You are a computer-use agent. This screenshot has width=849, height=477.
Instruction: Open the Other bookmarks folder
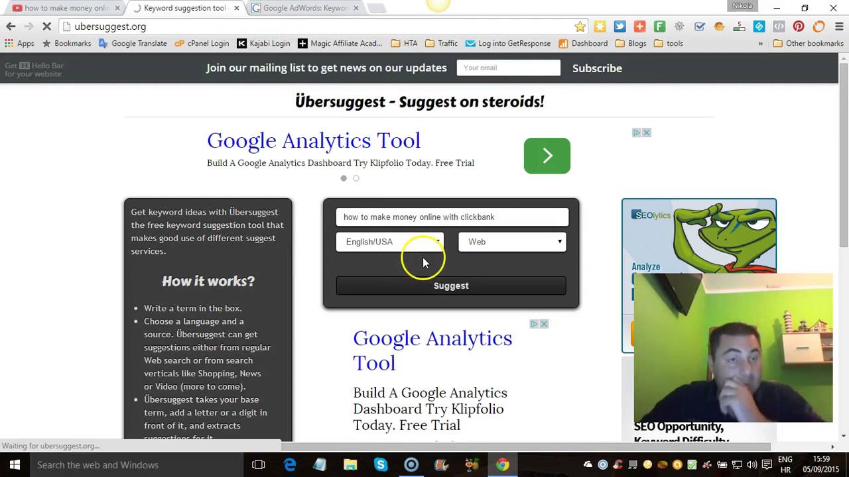(x=809, y=43)
